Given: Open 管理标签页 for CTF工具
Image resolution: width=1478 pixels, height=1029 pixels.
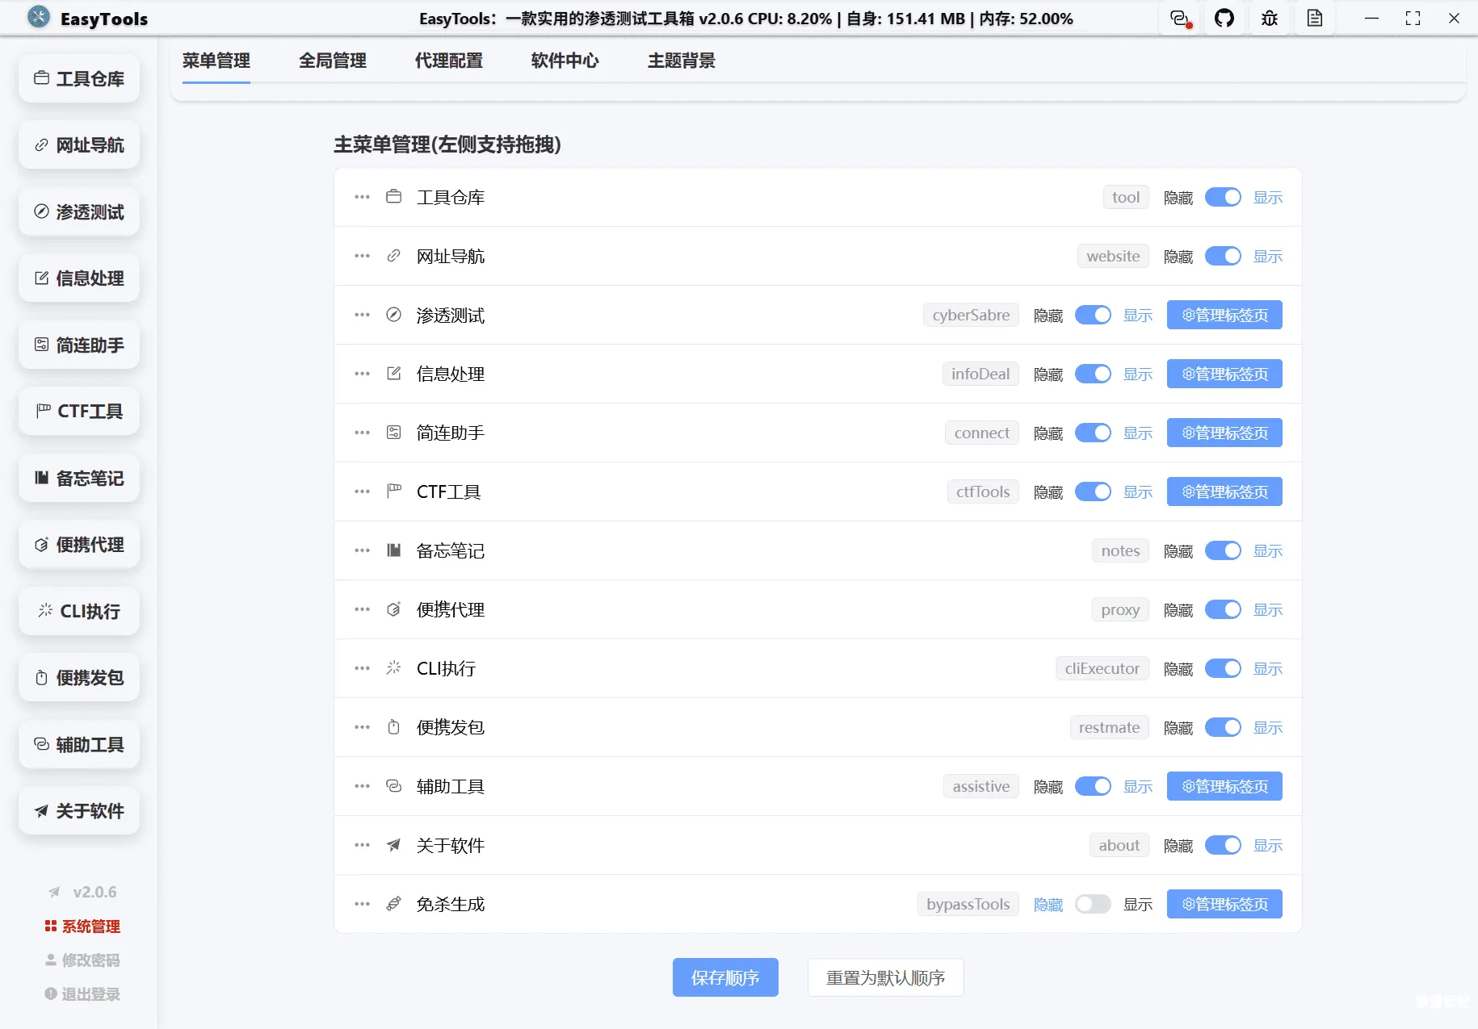Looking at the screenshot, I should tap(1224, 491).
